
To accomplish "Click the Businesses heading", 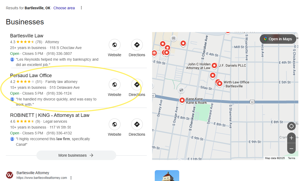I will point(25,22).
